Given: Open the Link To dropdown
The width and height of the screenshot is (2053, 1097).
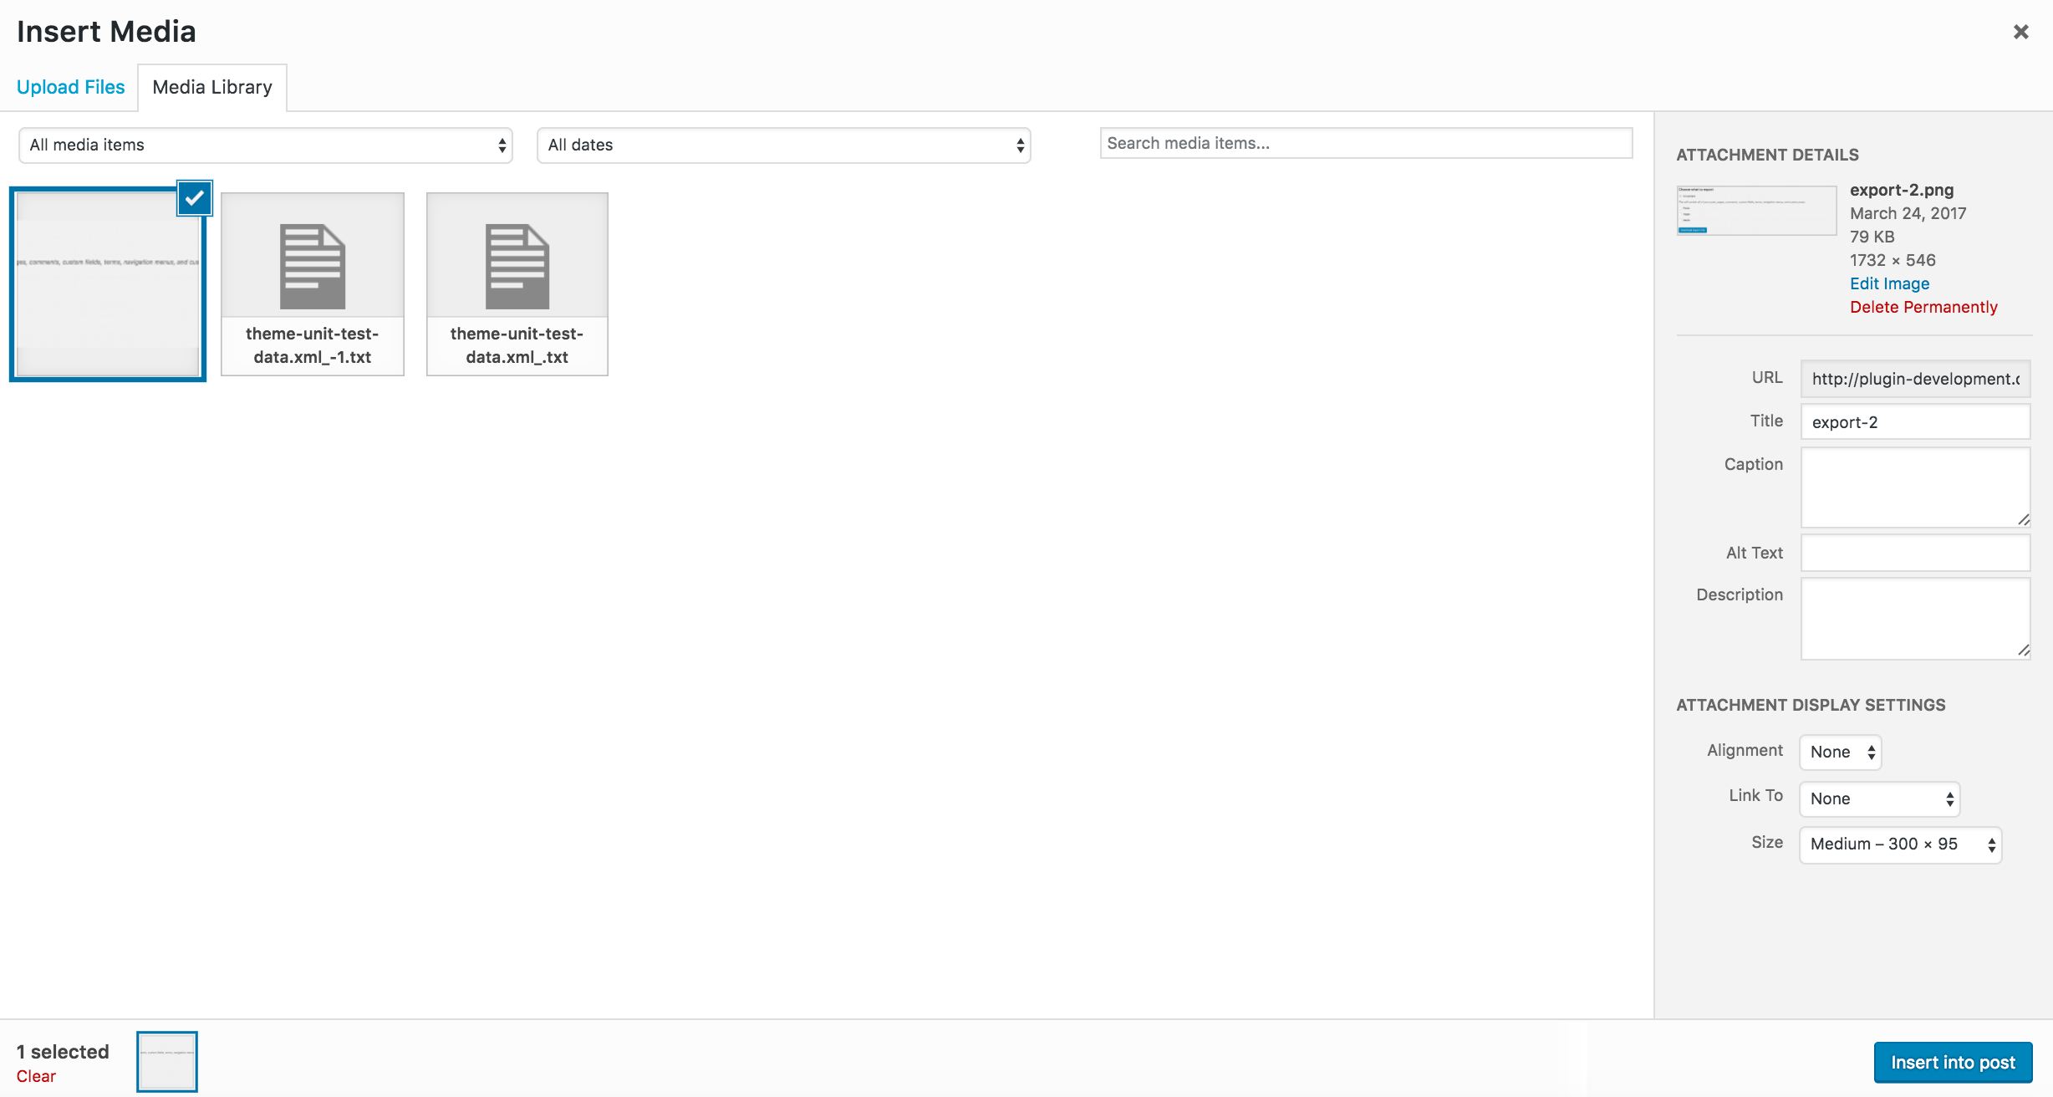Looking at the screenshot, I should click(1879, 799).
